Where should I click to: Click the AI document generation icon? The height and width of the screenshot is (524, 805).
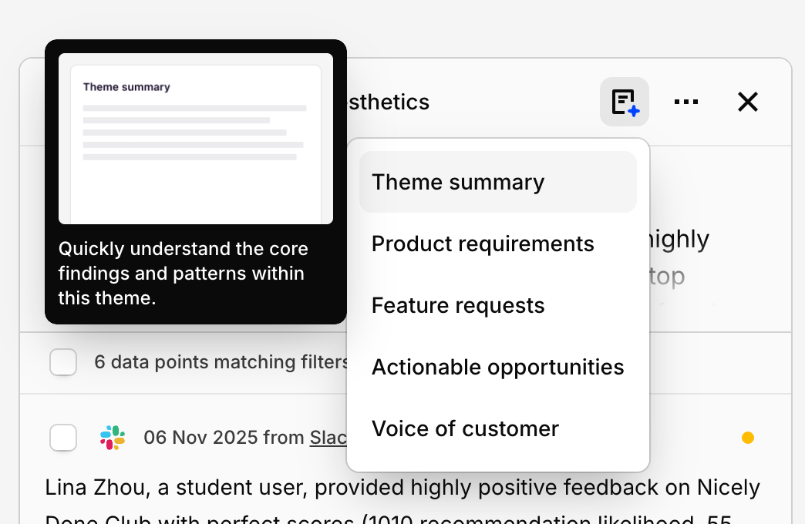coord(625,102)
